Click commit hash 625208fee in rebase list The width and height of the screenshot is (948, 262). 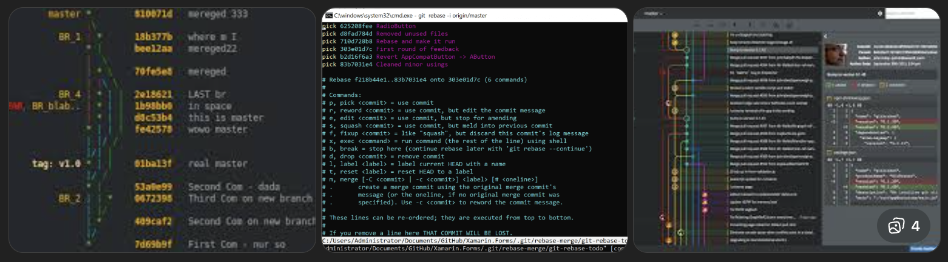(x=354, y=26)
